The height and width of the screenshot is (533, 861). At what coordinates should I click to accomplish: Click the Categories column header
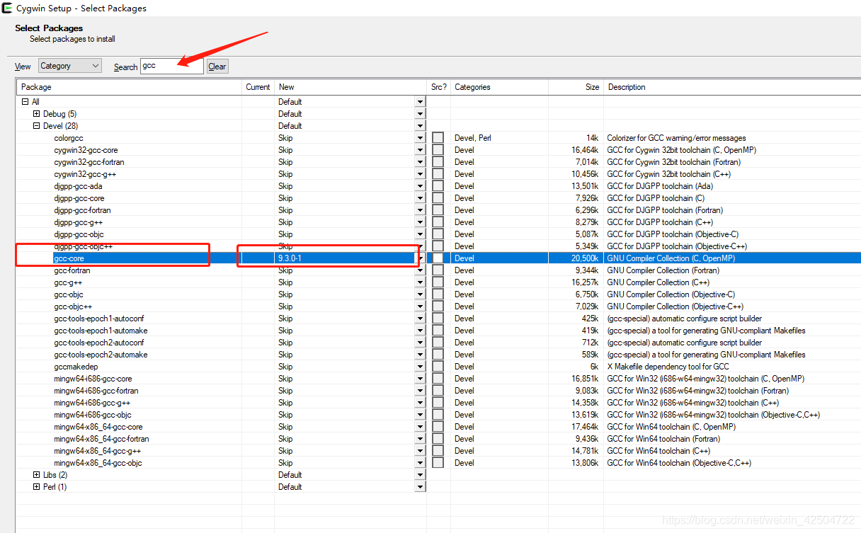tap(499, 87)
